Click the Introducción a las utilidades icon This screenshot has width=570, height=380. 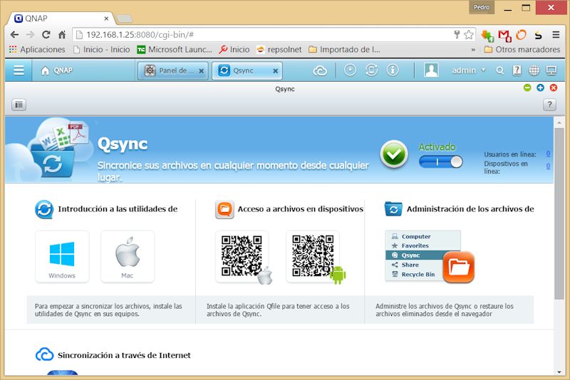pyautogui.click(x=44, y=209)
